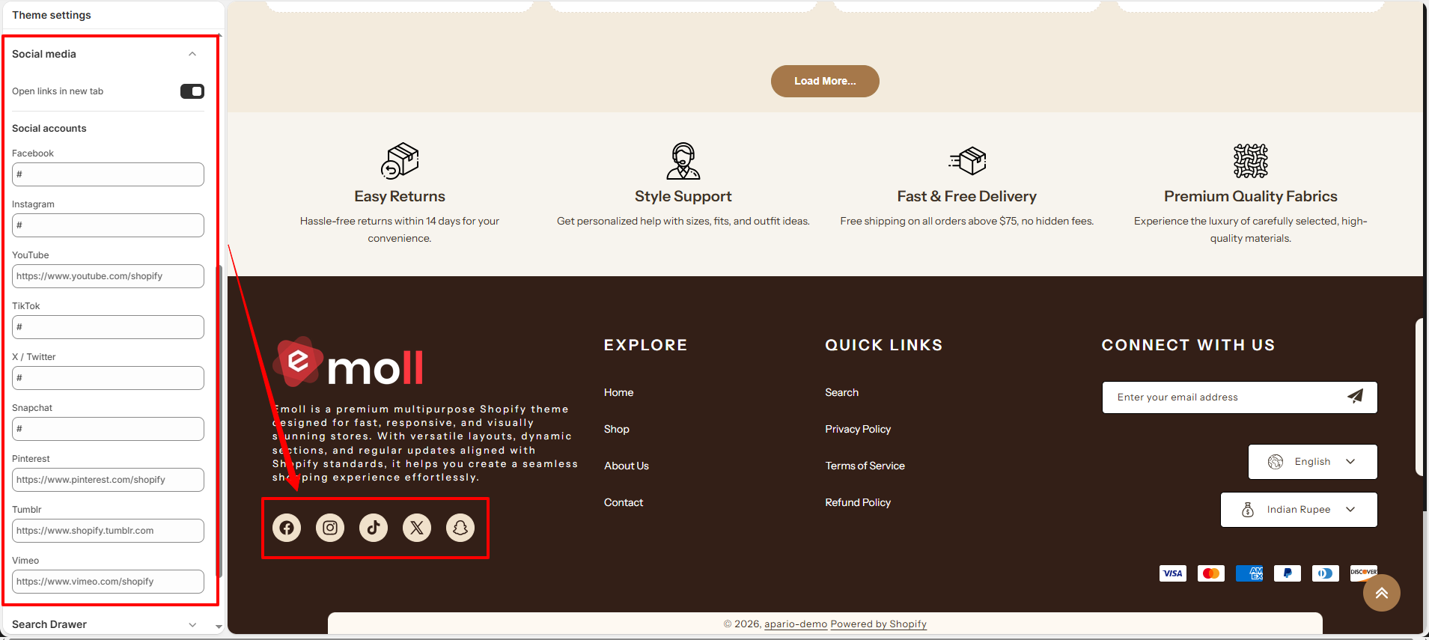Focus the Snapchat URL field
This screenshot has height=640, width=1429.
coord(108,429)
